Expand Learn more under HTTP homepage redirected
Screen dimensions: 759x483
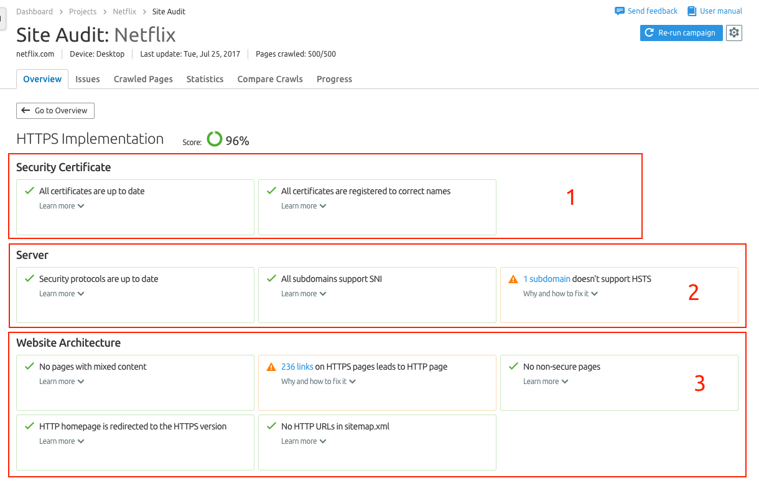point(62,441)
